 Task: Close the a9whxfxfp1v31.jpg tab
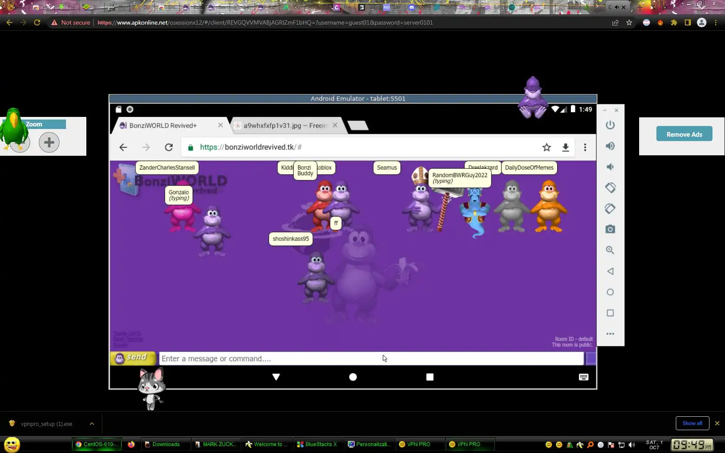(x=335, y=125)
